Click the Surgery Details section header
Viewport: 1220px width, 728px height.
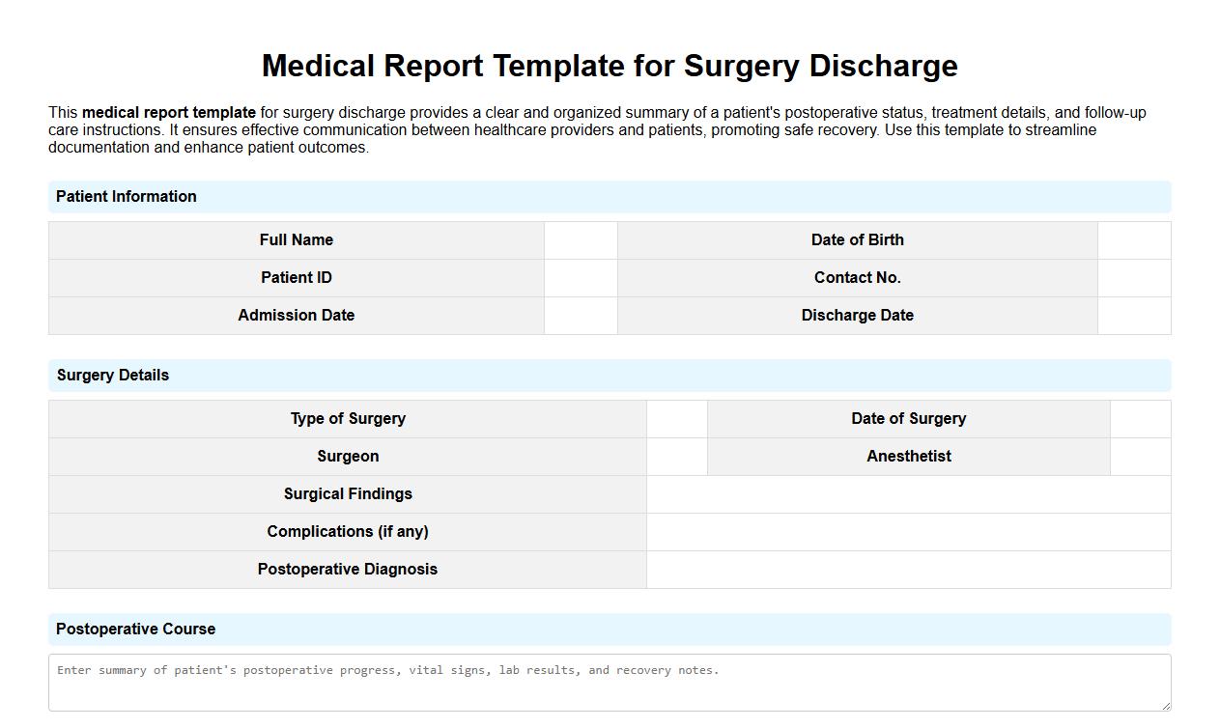click(113, 375)
